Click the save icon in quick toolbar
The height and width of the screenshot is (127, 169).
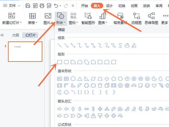[28, 6]
